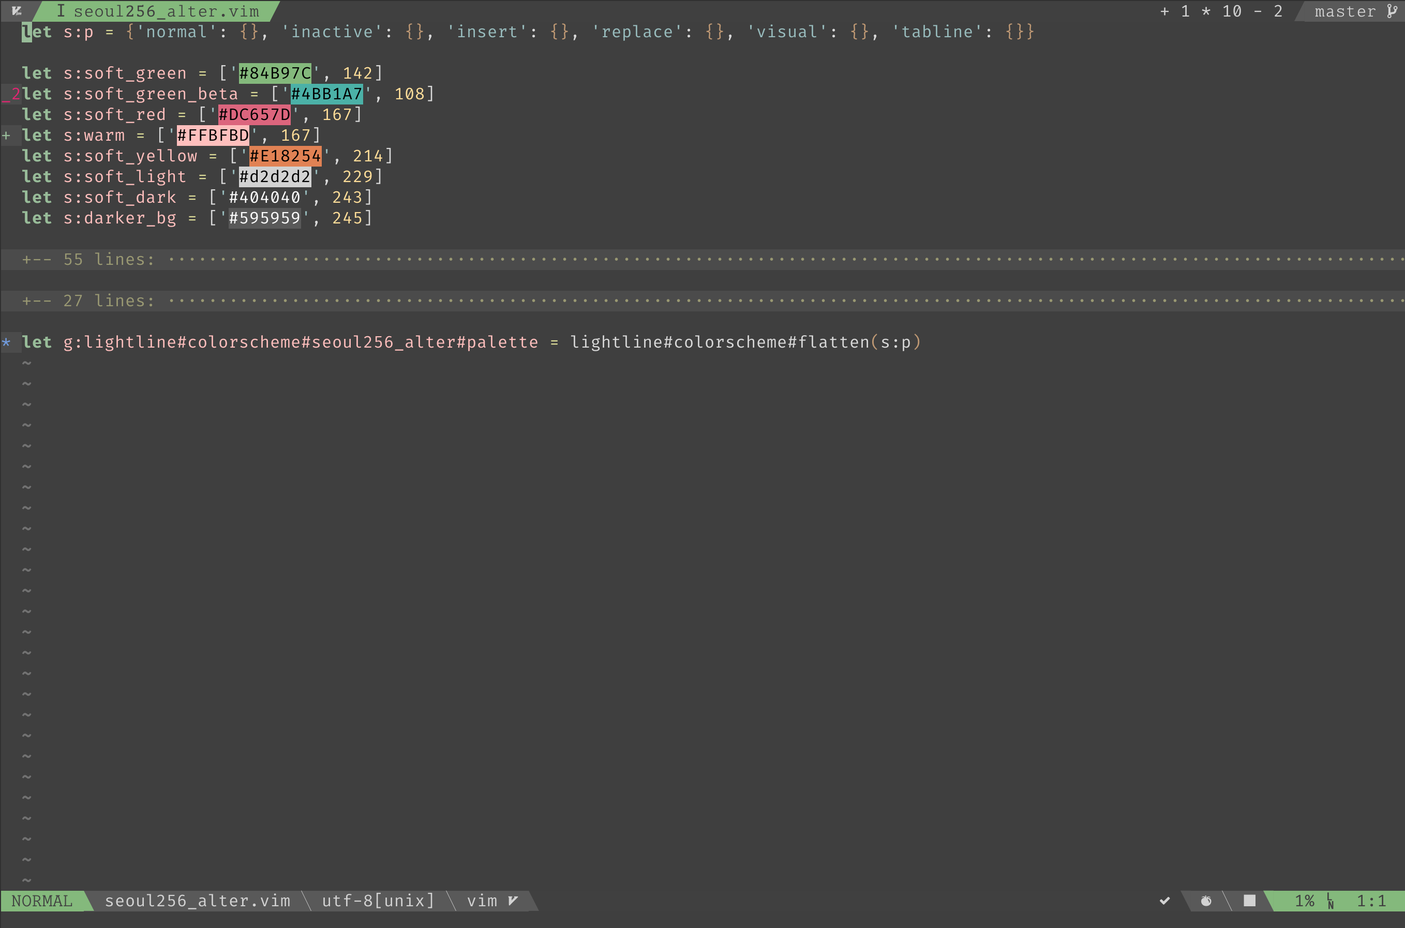Click the Vim logo in the tabline
The width and height of the screenshot is (1405, 928).
pyautogui.click(x=17, y=11)
